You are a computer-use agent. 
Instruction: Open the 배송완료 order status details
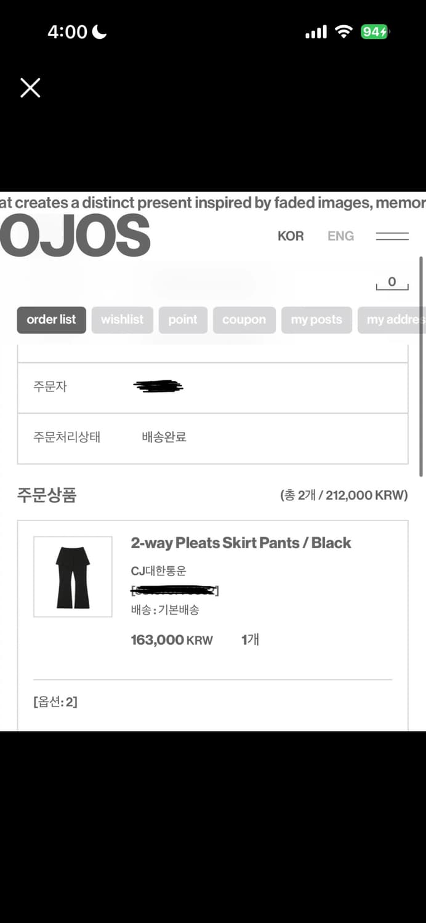click(x=162, y=437)
